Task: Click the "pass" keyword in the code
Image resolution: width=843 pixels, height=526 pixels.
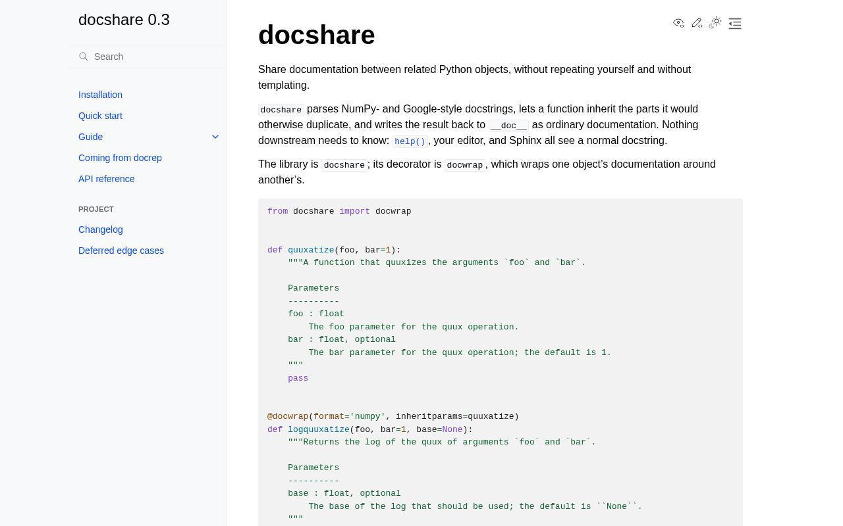Action: tap(298, 378)
